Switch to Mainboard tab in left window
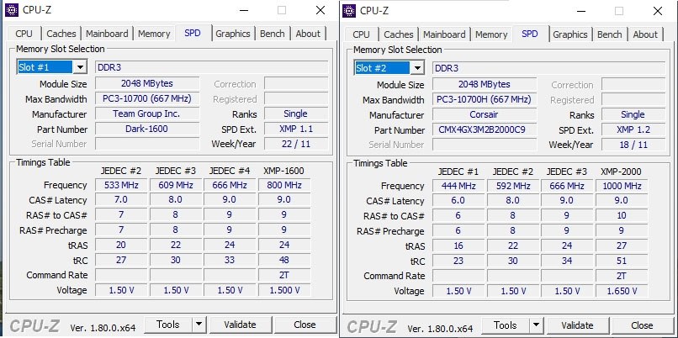Screen dimensions: 678x338 (107, 34)
